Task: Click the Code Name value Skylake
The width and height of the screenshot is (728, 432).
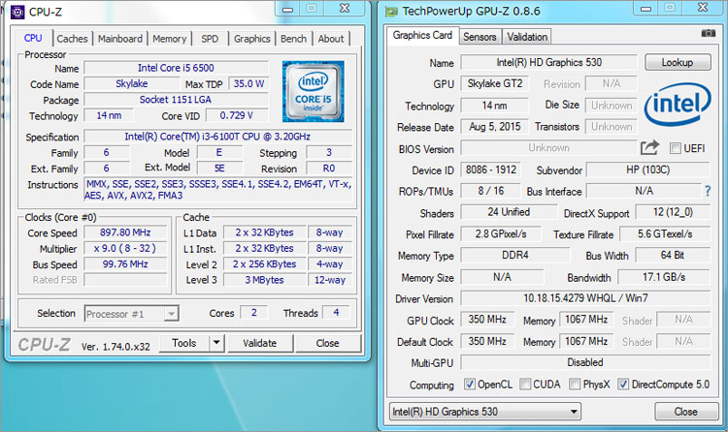Action: [132, 84]
